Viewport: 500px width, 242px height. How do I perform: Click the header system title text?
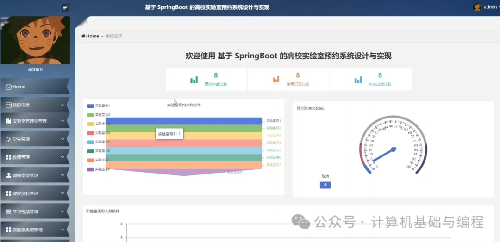point(207,7)
